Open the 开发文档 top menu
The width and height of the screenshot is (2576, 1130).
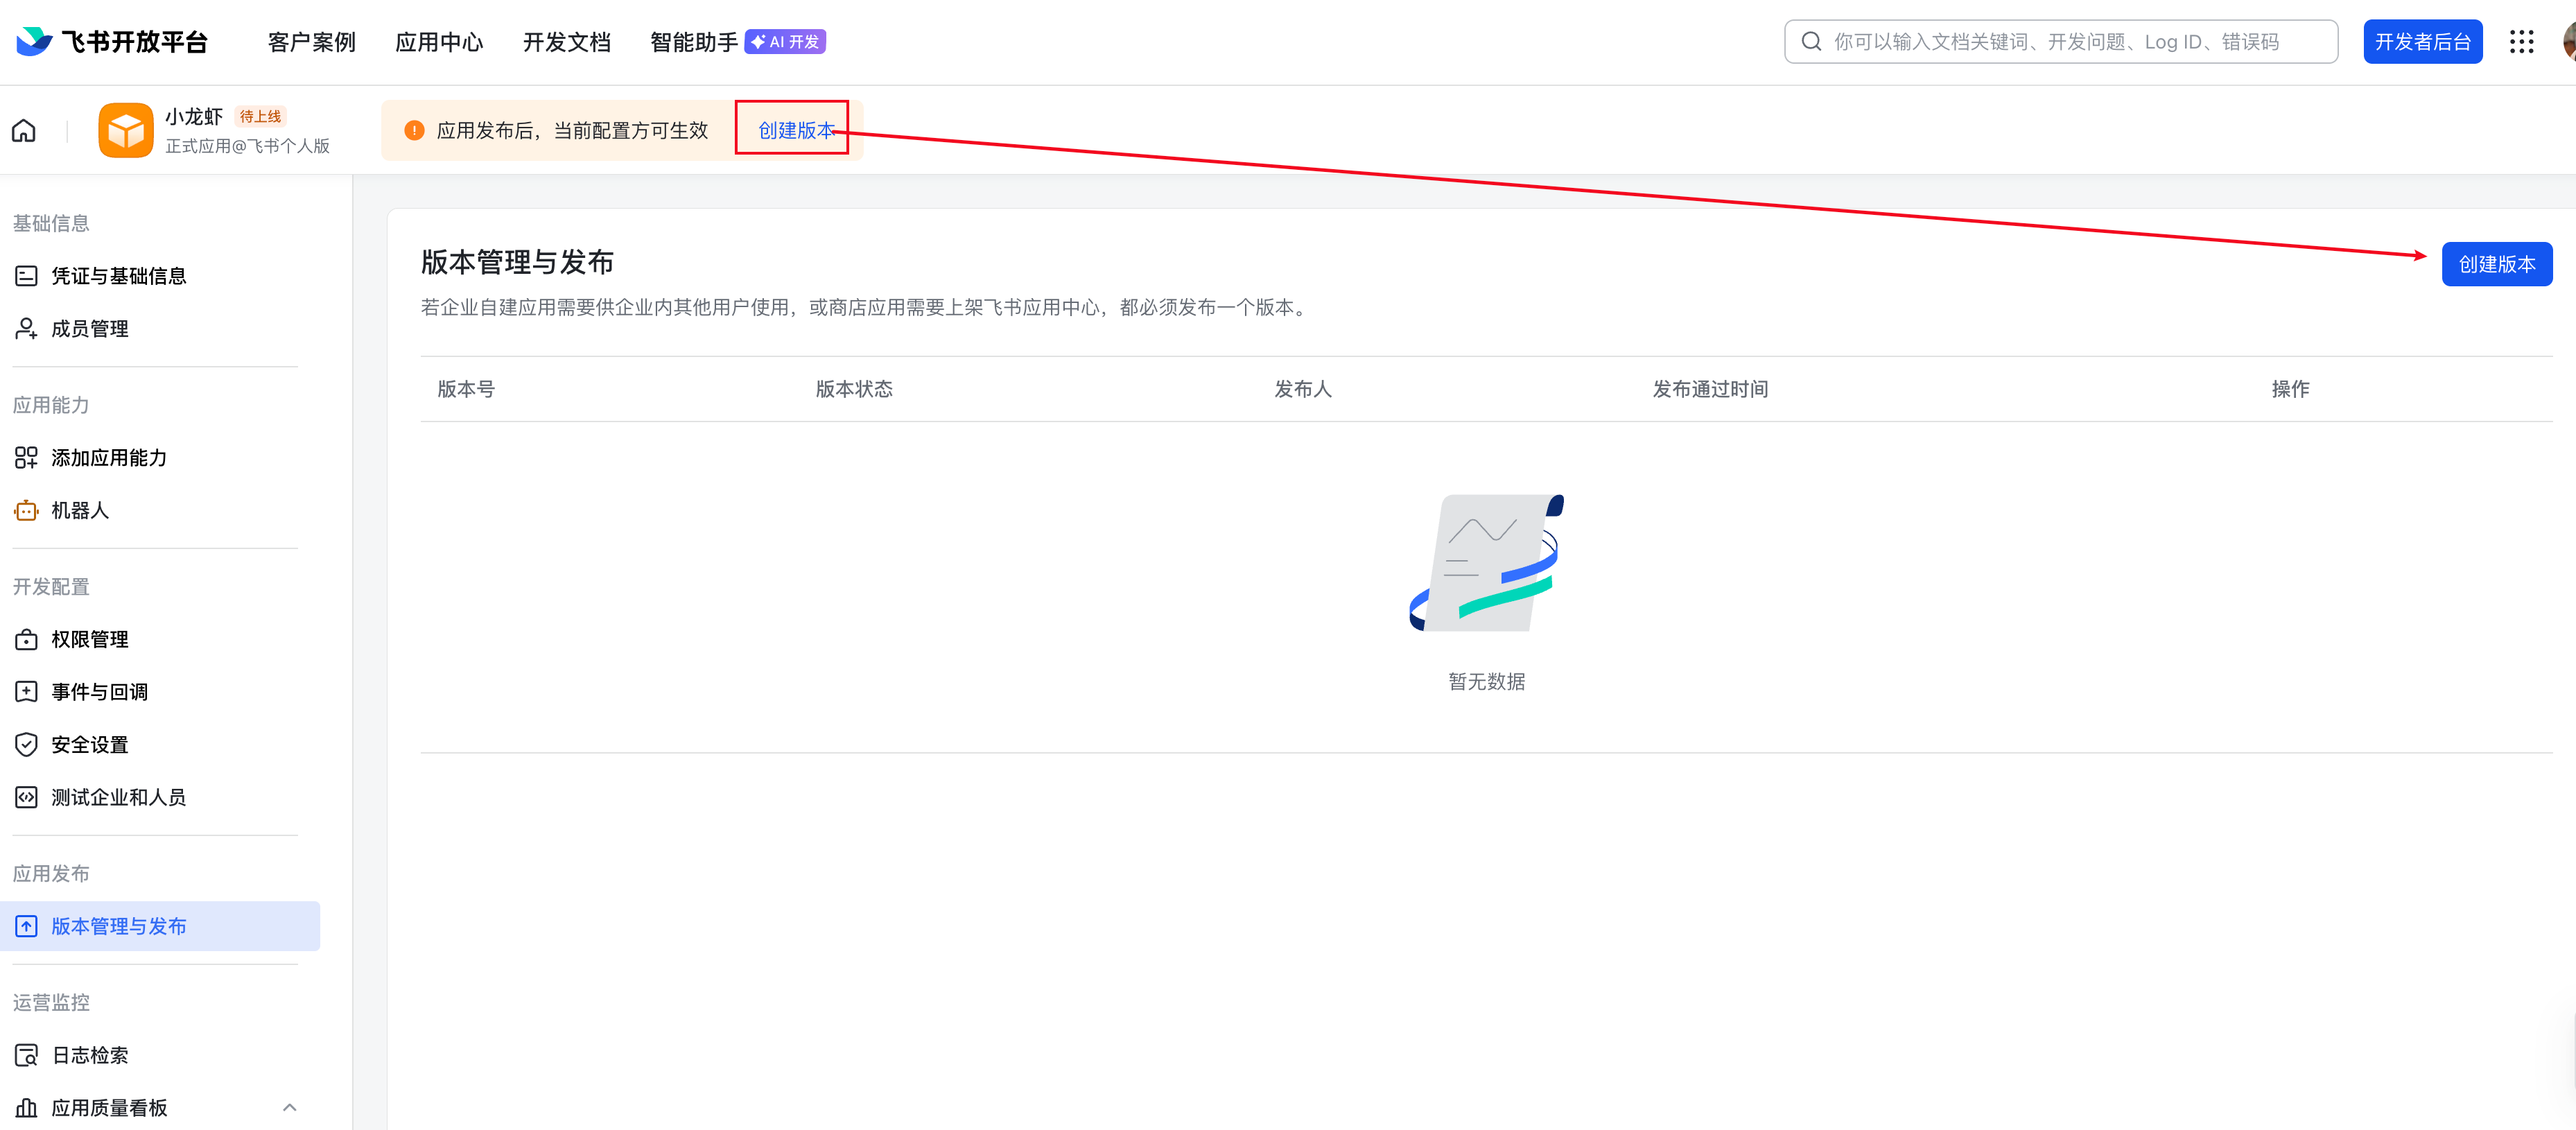(x=566, y=42)
